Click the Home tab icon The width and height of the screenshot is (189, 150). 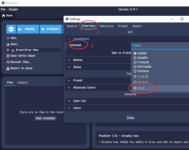4,16
